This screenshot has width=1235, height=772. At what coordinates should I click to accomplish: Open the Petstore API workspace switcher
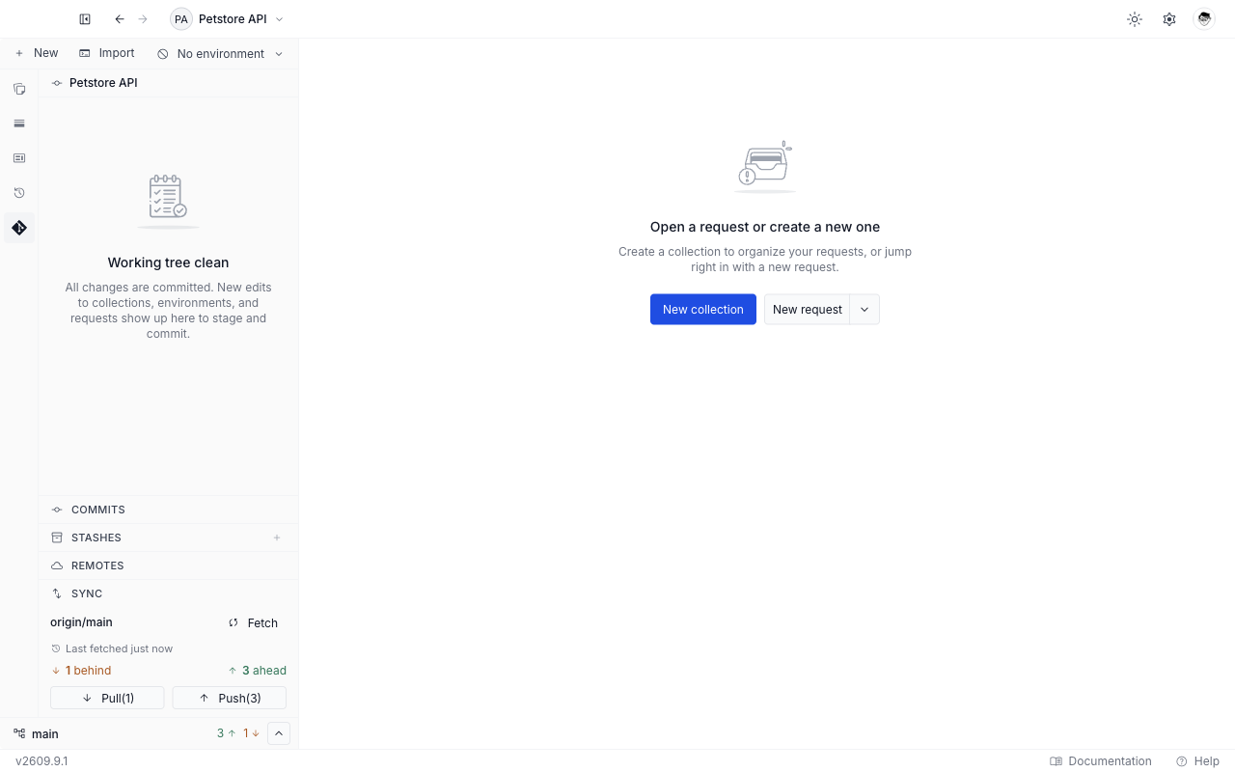click(227, 19)
